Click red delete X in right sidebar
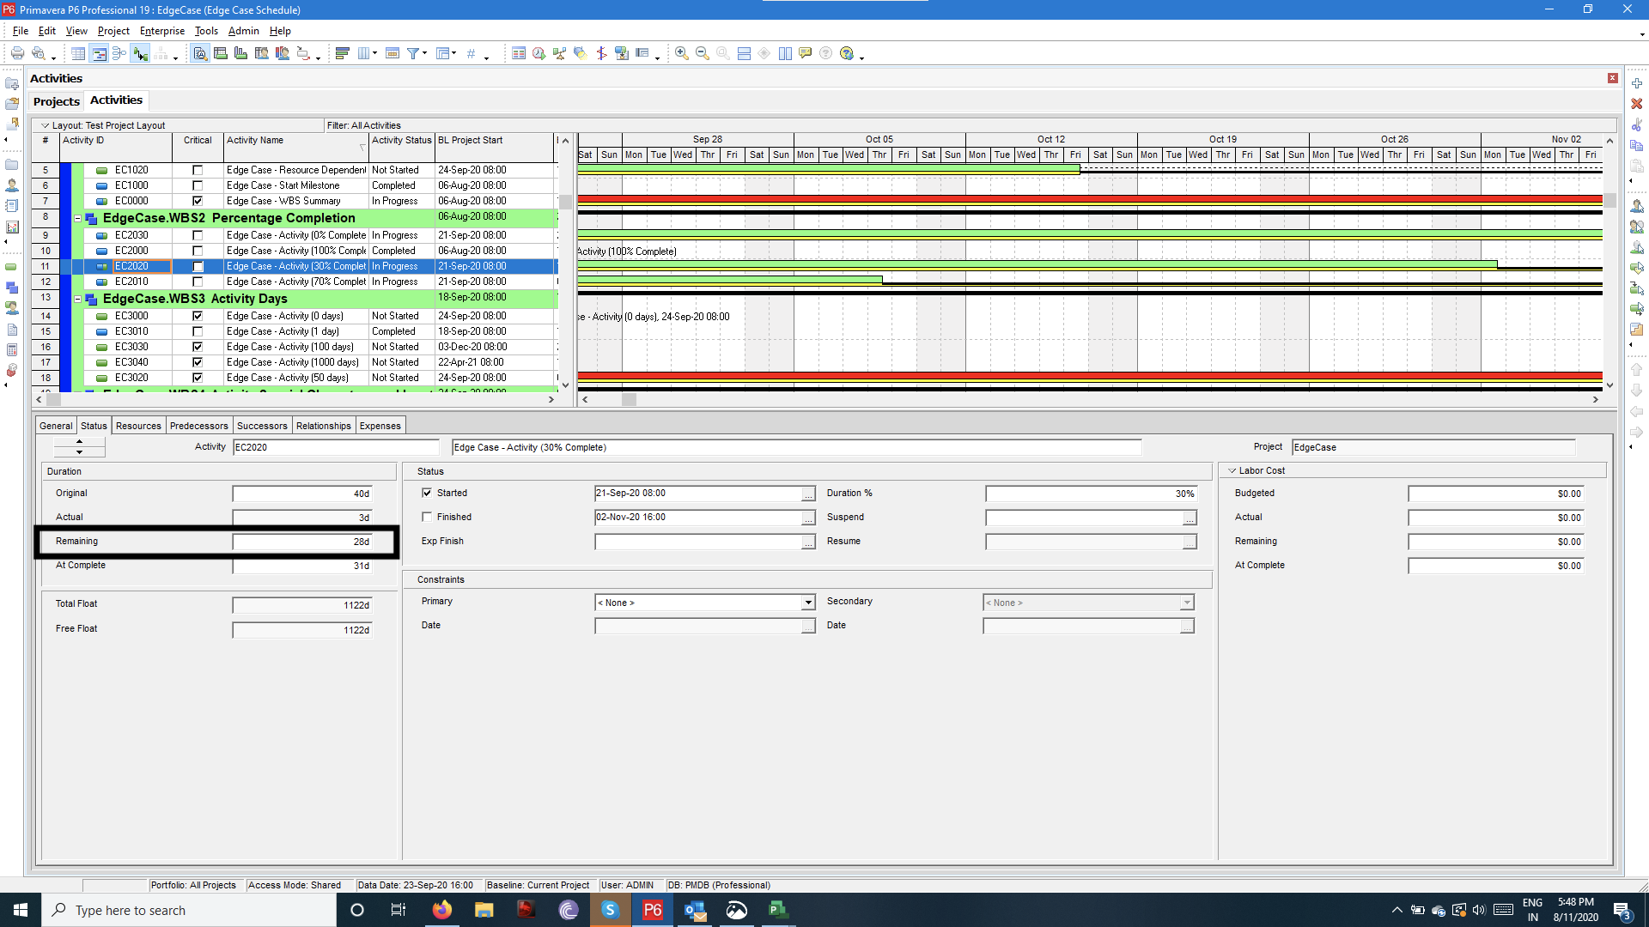 point(1636,104)
